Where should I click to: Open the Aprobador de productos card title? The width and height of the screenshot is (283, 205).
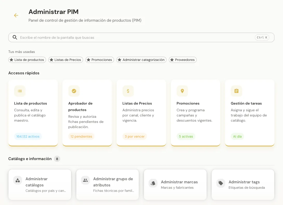(x=80, y=106)
